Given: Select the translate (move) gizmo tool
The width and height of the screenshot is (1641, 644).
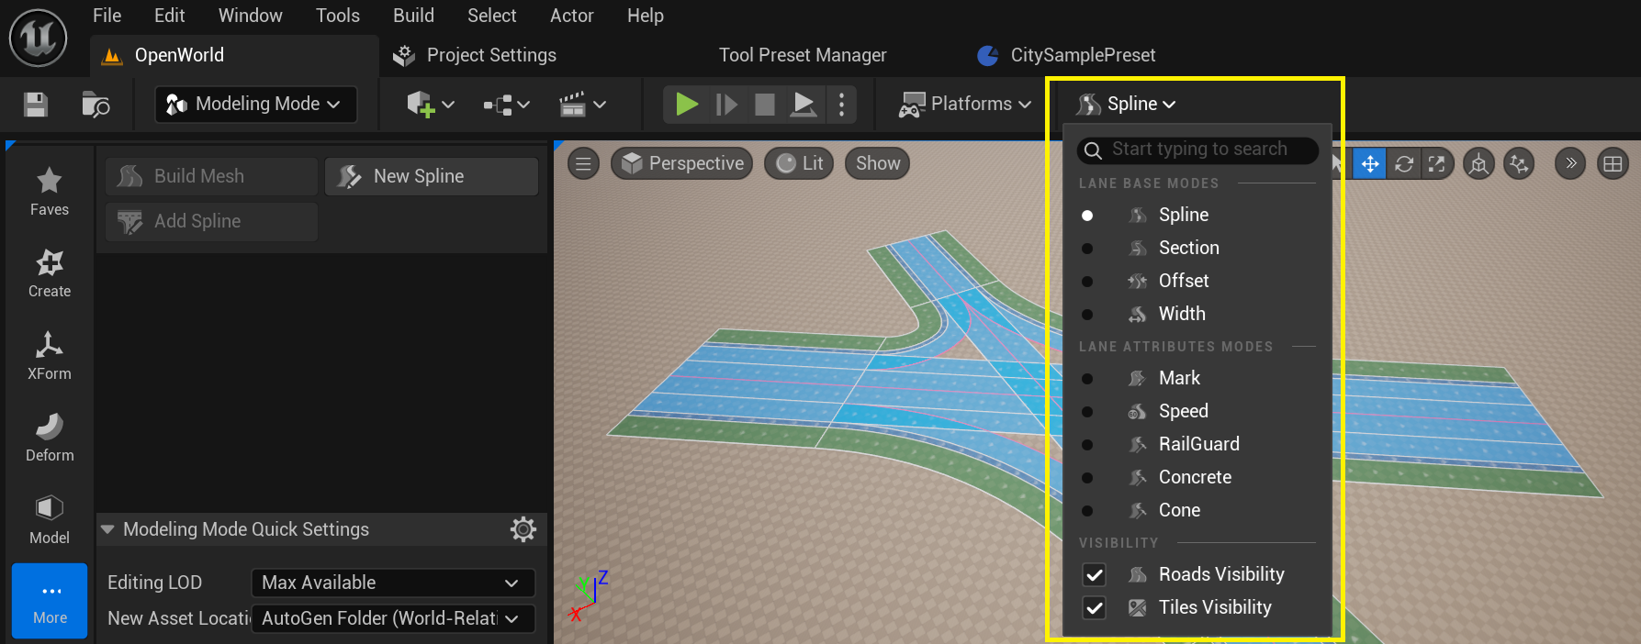Looking at the screenshot, I should 1369,164.
